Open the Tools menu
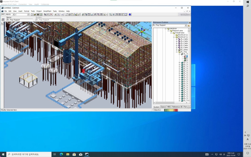 pyautogui.click(x=33, y=11)
